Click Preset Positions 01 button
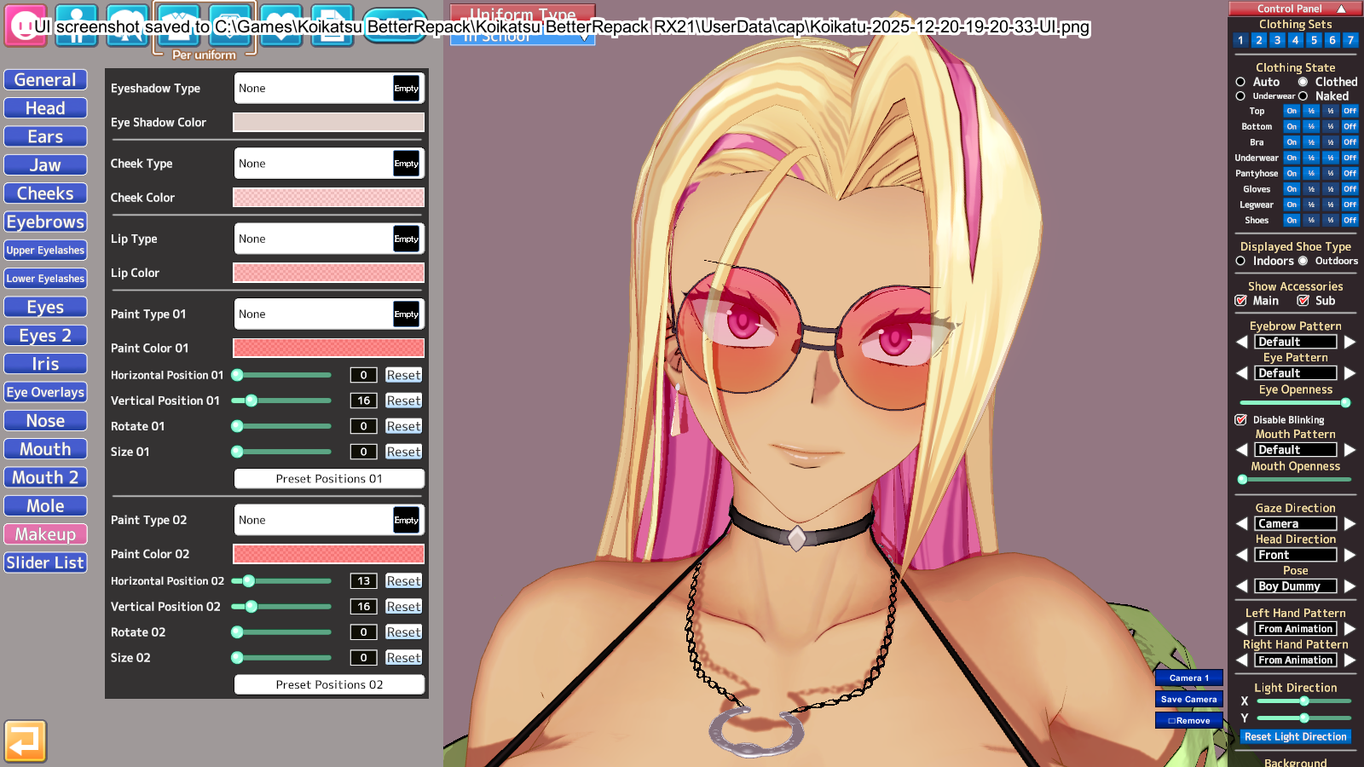The image size is (1364, 767). pos(329,479)
